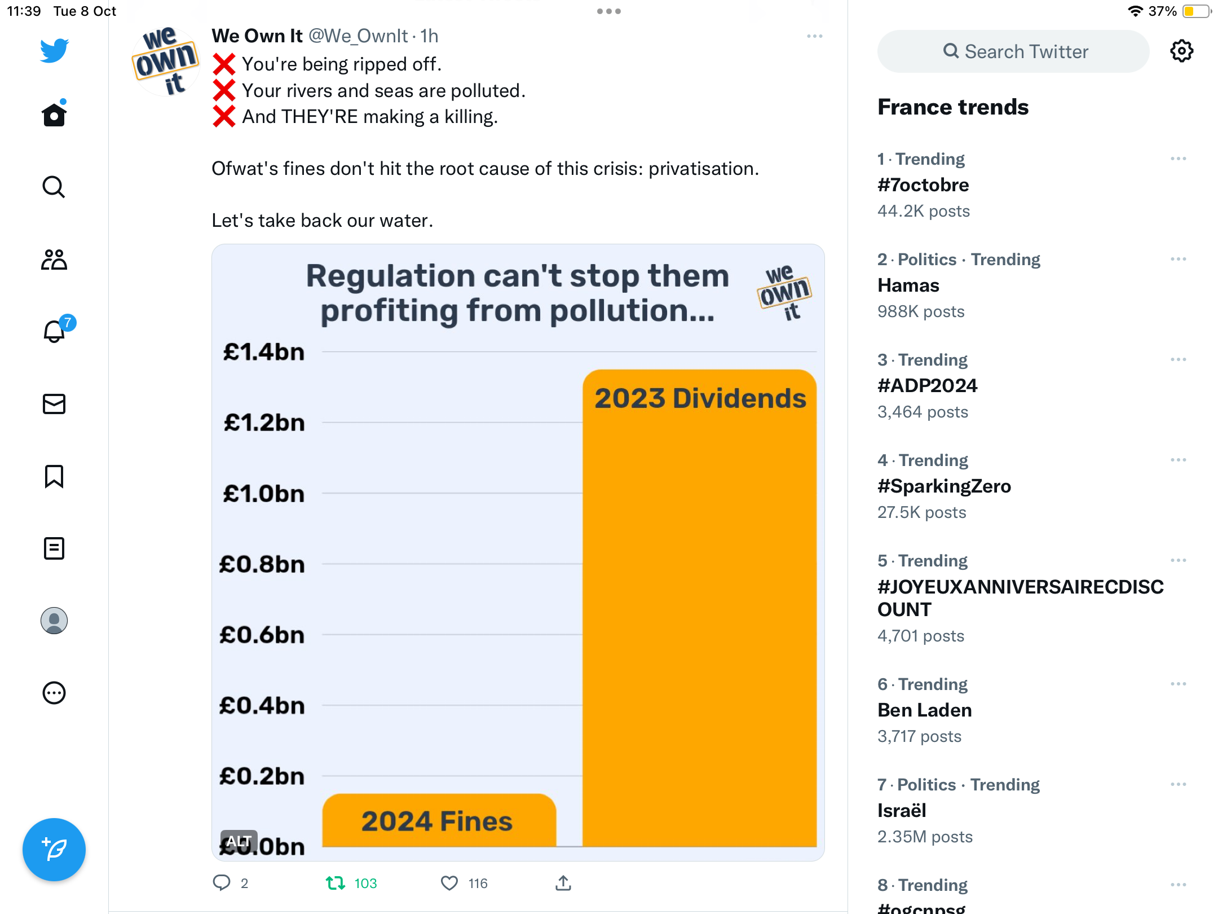The image size is (1218, 914).
Task: Open trending topic Israël
Action: click(902, 811)
